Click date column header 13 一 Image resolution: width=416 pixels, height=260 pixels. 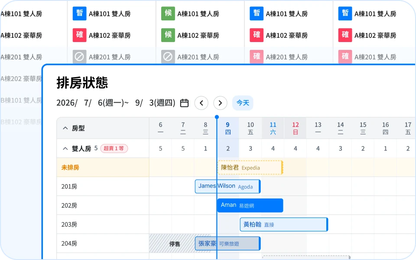pos(318,128)
